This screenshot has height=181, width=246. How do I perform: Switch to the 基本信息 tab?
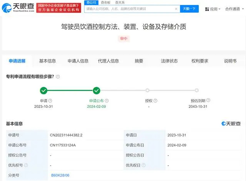[x=48, y=61]
